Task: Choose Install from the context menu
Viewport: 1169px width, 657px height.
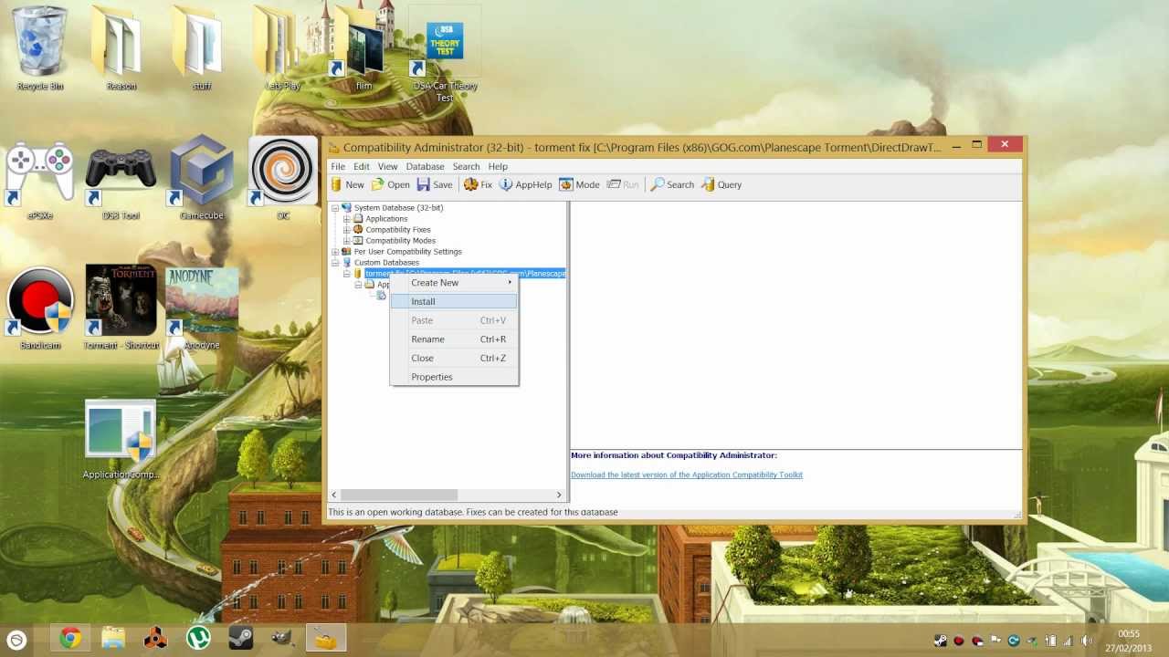Action: pyautogui.click(x=454, y=301)
